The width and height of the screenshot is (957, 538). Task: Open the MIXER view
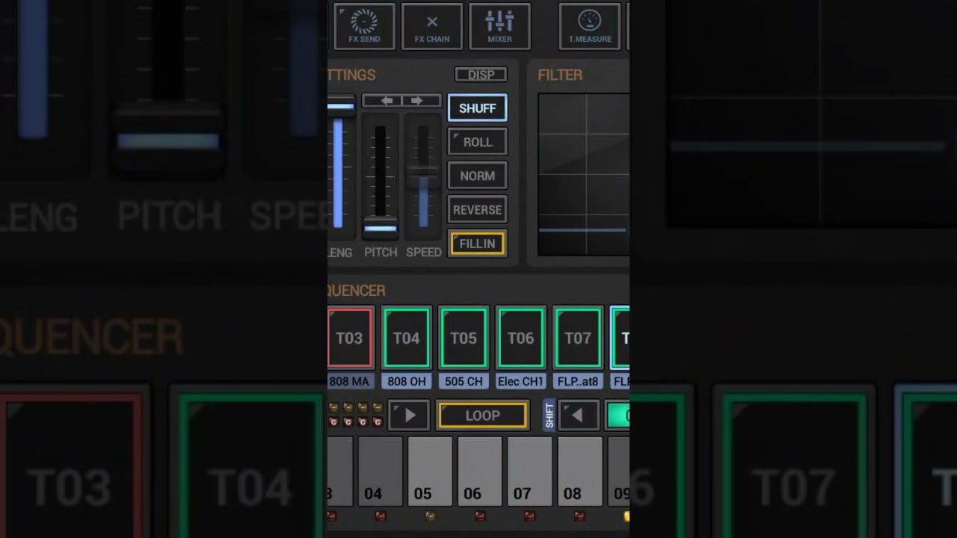[500, 26]
